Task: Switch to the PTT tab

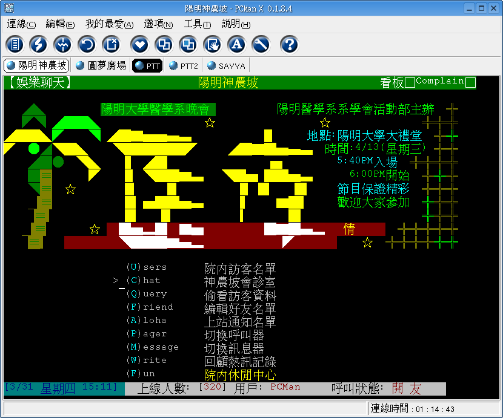Action: click(x=147, y=65)
